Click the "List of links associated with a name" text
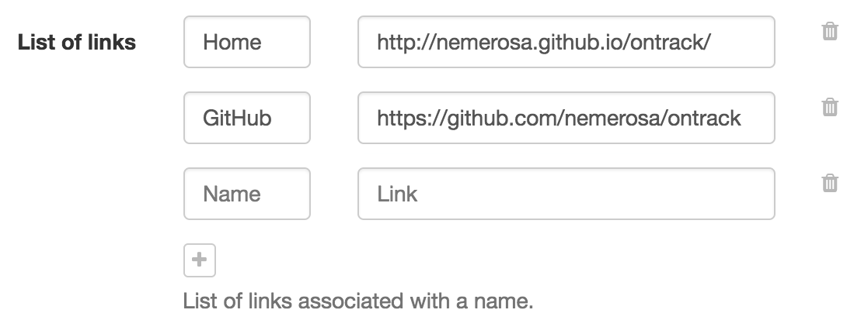Image resolution: width=847 pixels, height=327 pixels. click(358, 300)
